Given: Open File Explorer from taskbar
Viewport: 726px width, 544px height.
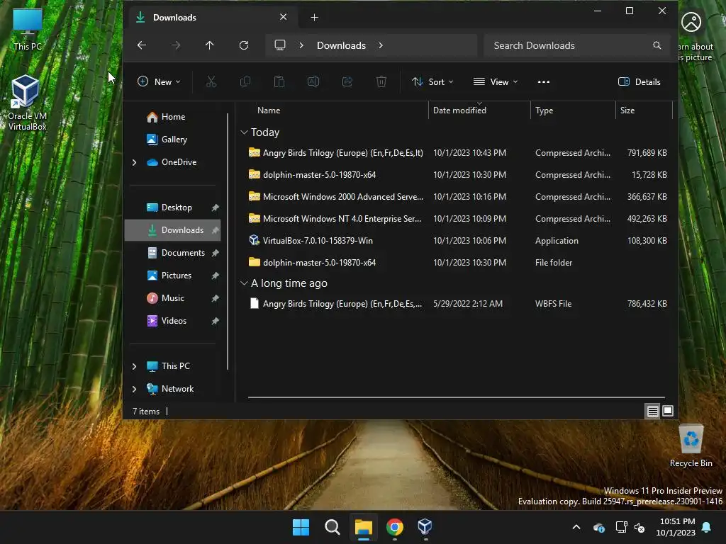Looking at the screenshot, I should 364,527.
